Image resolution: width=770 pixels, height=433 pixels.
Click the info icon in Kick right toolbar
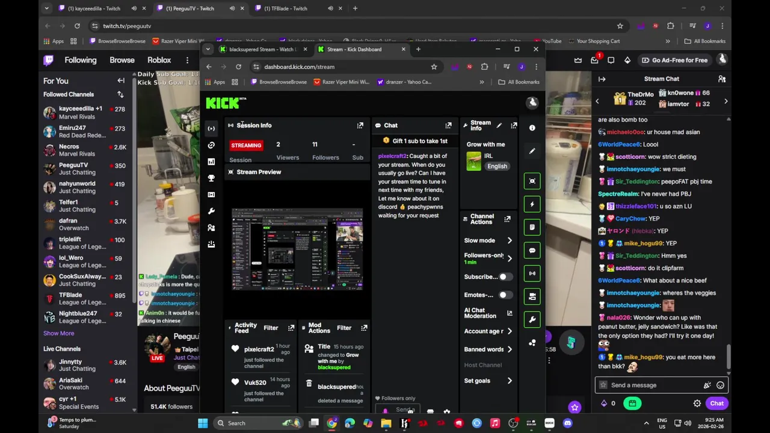[532, 127]
